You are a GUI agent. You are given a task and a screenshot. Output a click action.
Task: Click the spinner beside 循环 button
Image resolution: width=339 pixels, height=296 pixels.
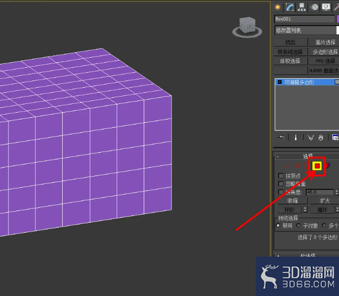[337, 209]
